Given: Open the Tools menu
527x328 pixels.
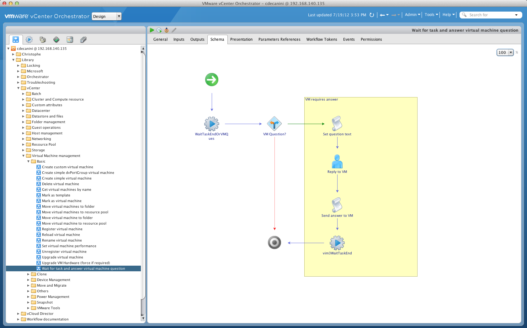Looking at the screenshot, I should 431,15.
